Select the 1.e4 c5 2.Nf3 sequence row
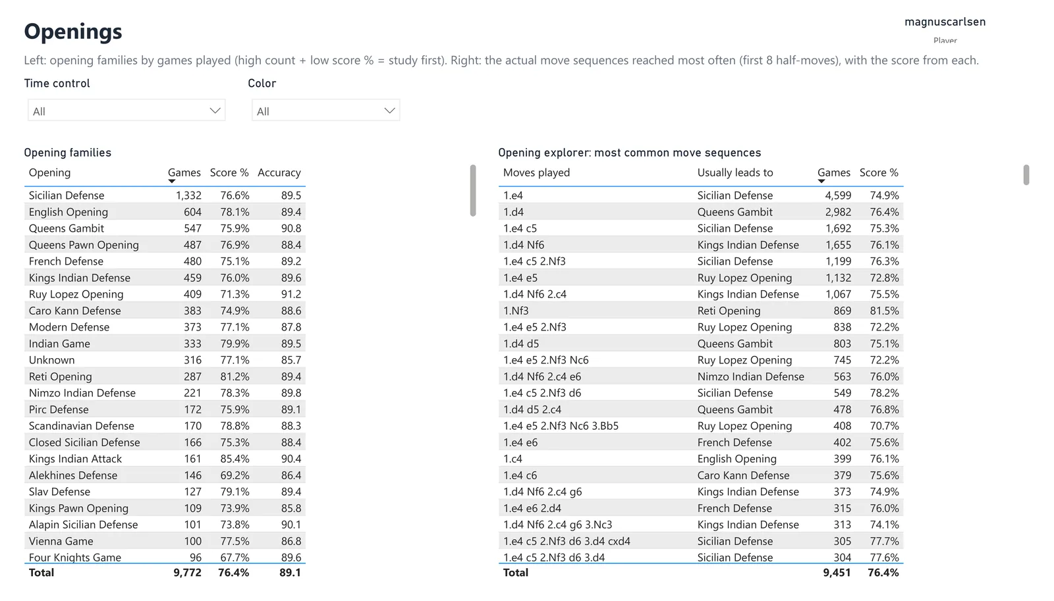The width and height of the screenshot is (1054, 601). pyautogui.click(x=701, y=261)
